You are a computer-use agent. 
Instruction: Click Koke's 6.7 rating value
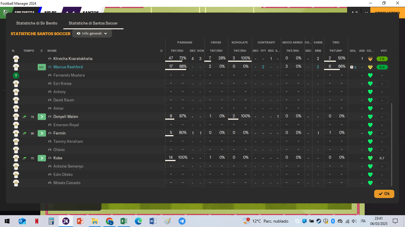pyautogui.click(x=382, y=158)
